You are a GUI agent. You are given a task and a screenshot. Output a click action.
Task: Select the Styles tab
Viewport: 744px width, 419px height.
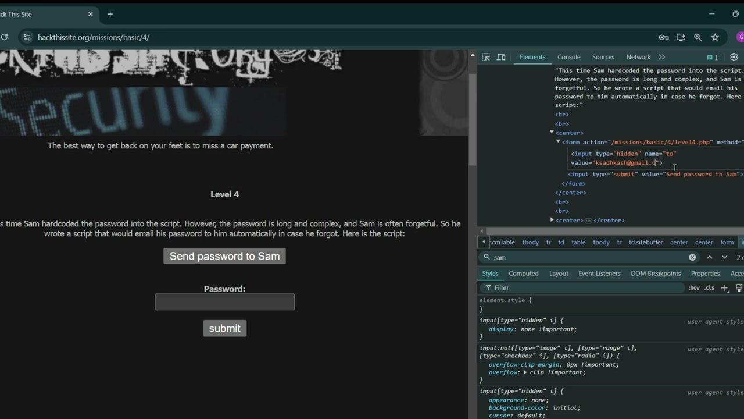(490, 274)
